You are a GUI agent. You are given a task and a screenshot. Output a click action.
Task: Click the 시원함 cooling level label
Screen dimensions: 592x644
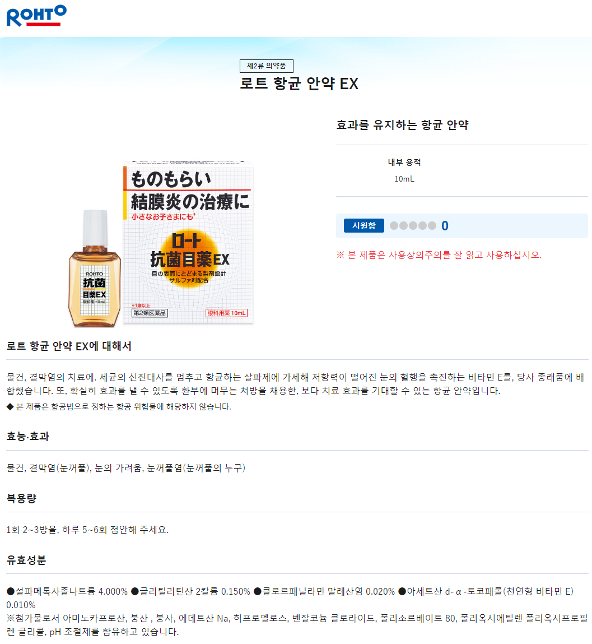tap(363, 225)
